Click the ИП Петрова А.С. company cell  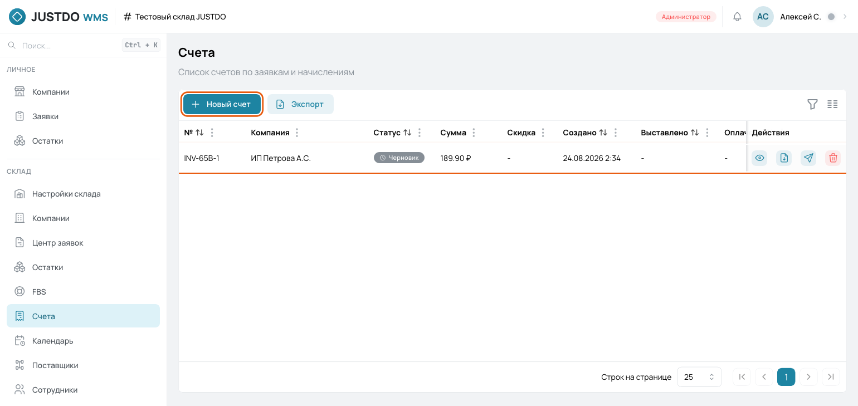coord(281,158)
